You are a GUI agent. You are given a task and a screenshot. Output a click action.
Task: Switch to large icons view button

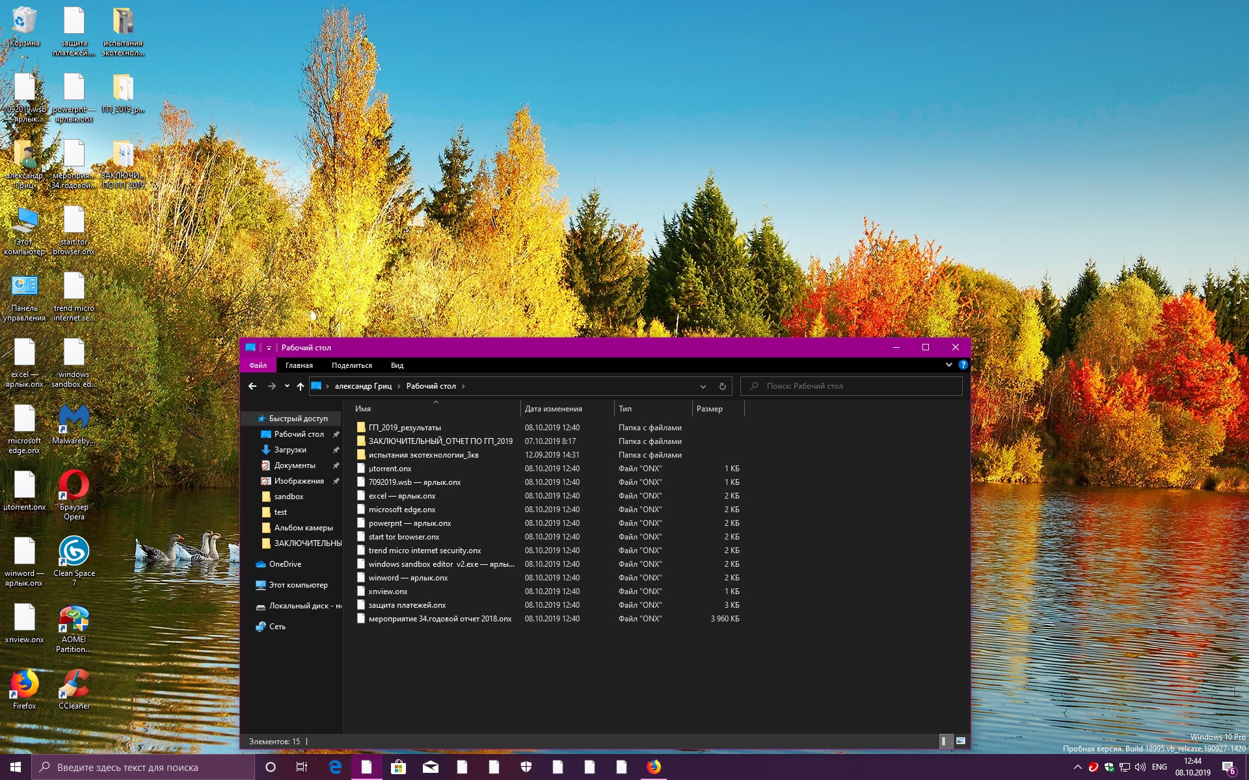(961, 741)
